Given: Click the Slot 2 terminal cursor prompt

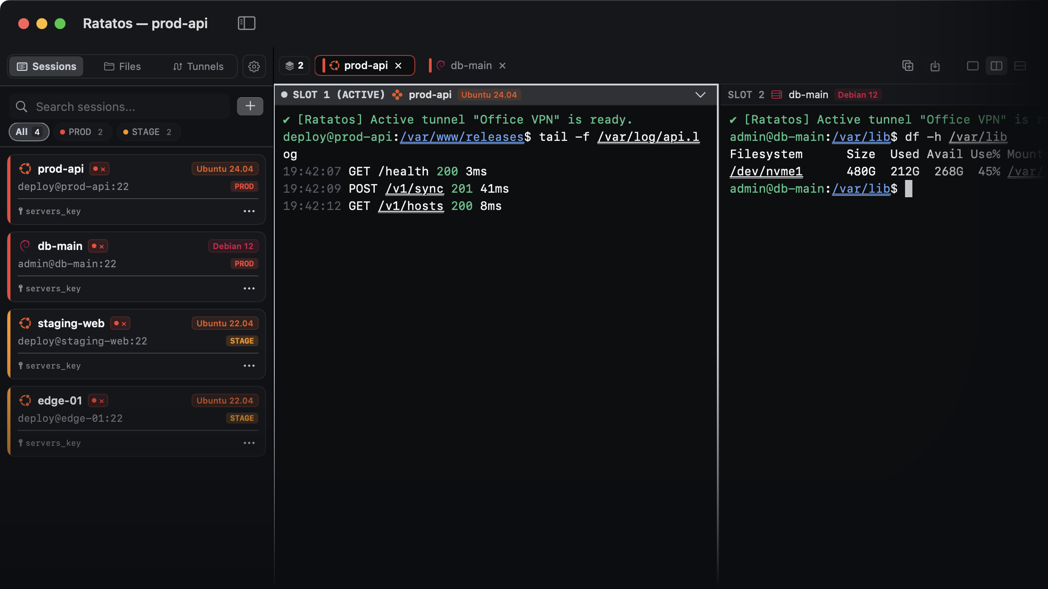Looking at the screenshot, I should click(x=908, y=189).
